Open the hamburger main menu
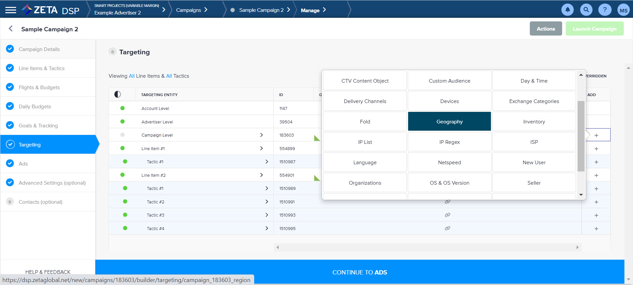 point(11,10)
